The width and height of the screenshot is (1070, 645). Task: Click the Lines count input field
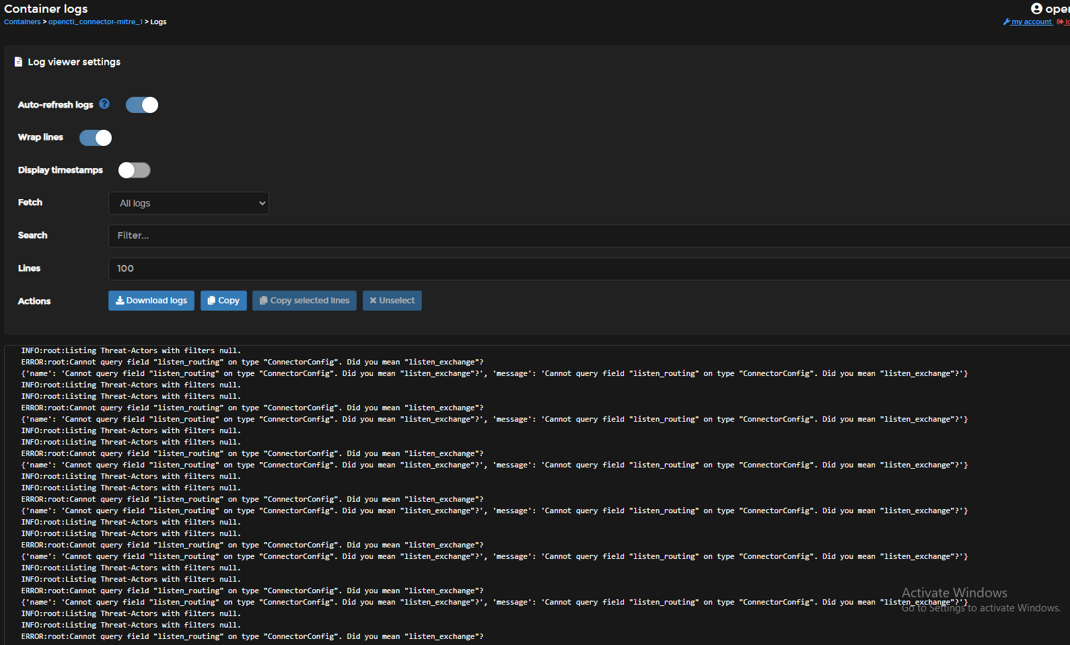(589, 268)
